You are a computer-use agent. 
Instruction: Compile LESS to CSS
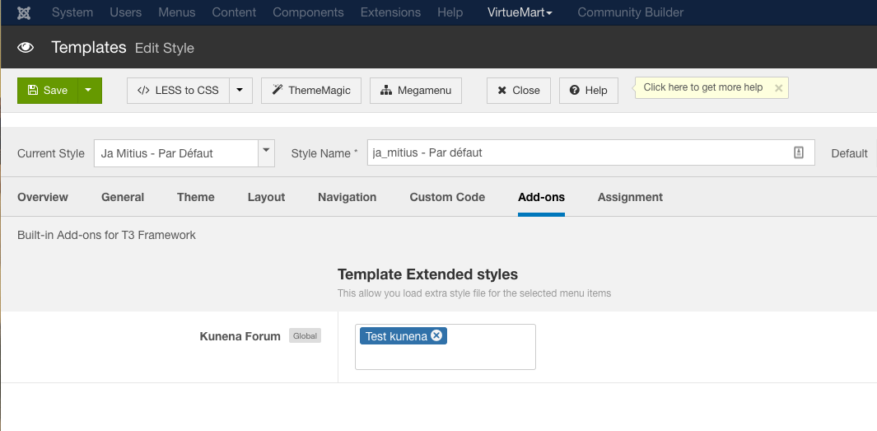[x=177, y=91]
